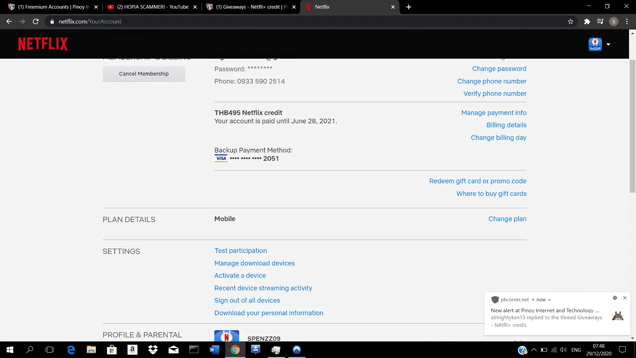Switch to the Freemium Accounts tab

(x=53, y=7)
